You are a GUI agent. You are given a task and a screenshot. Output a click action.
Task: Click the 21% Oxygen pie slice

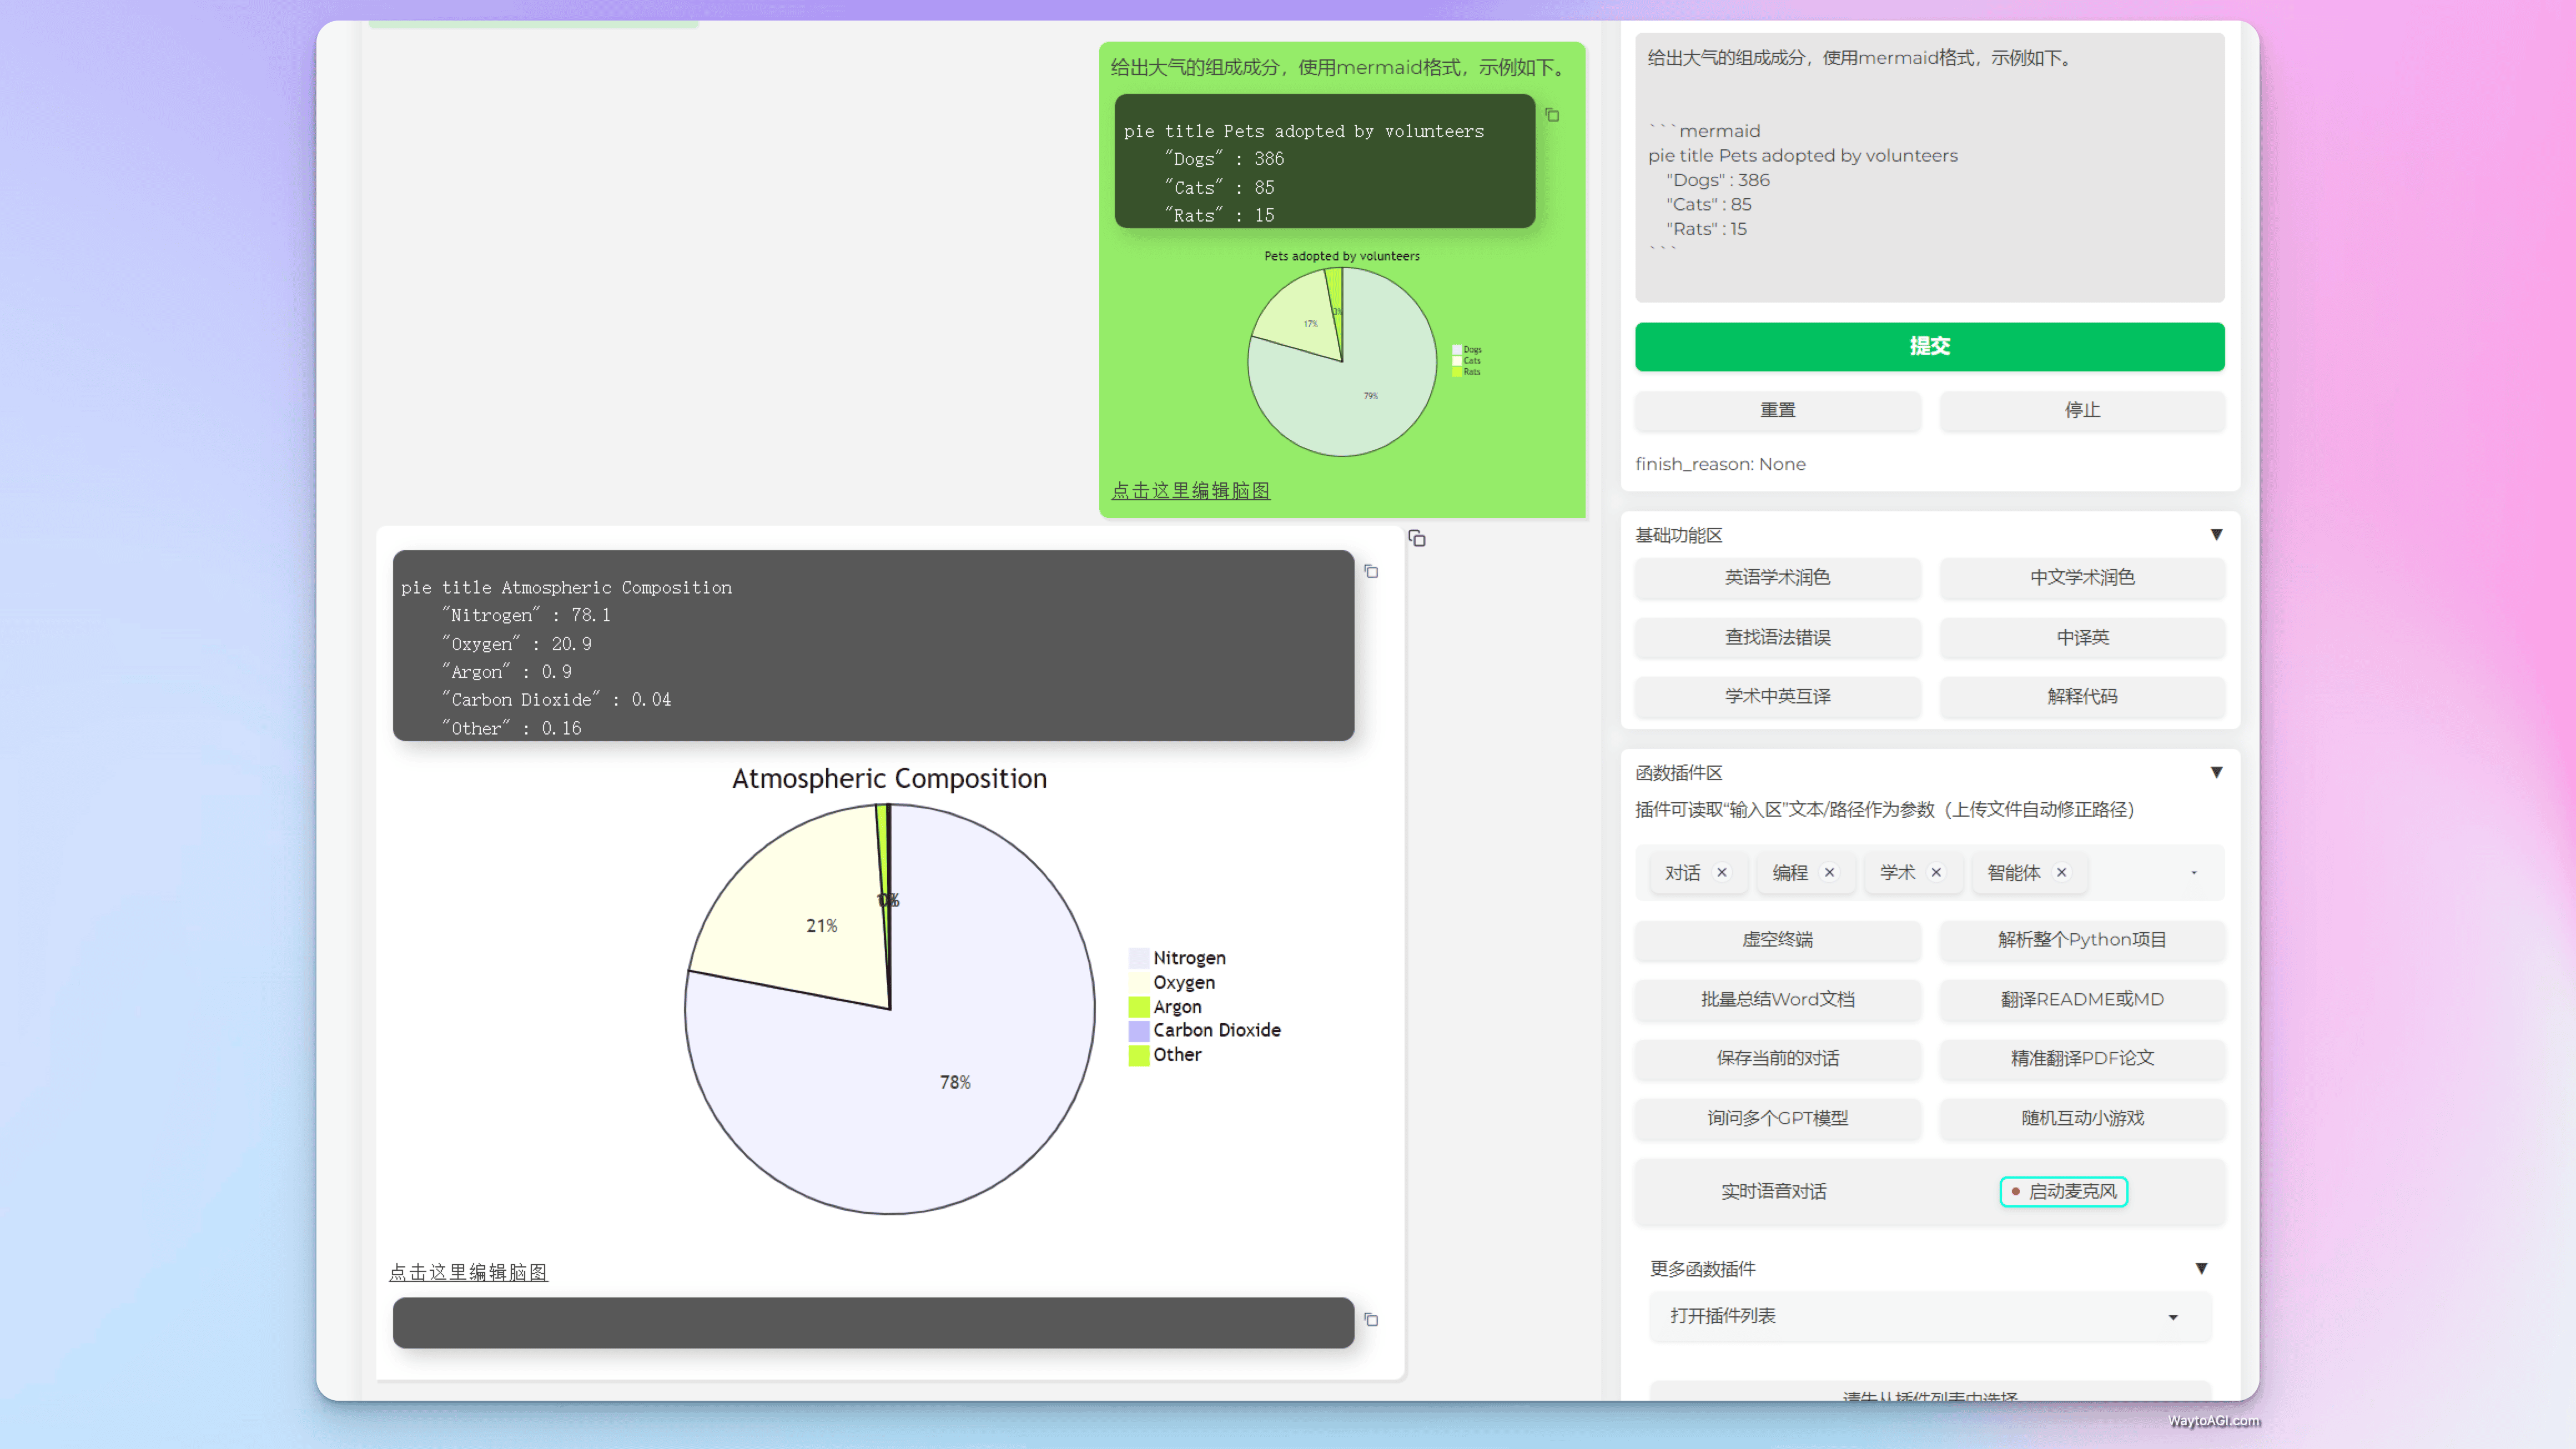coord(821,926)
